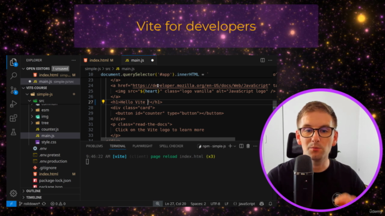Change indentation via Spaces: 2
This screenshot has width=385, height=216.
[x=198, y=204]
